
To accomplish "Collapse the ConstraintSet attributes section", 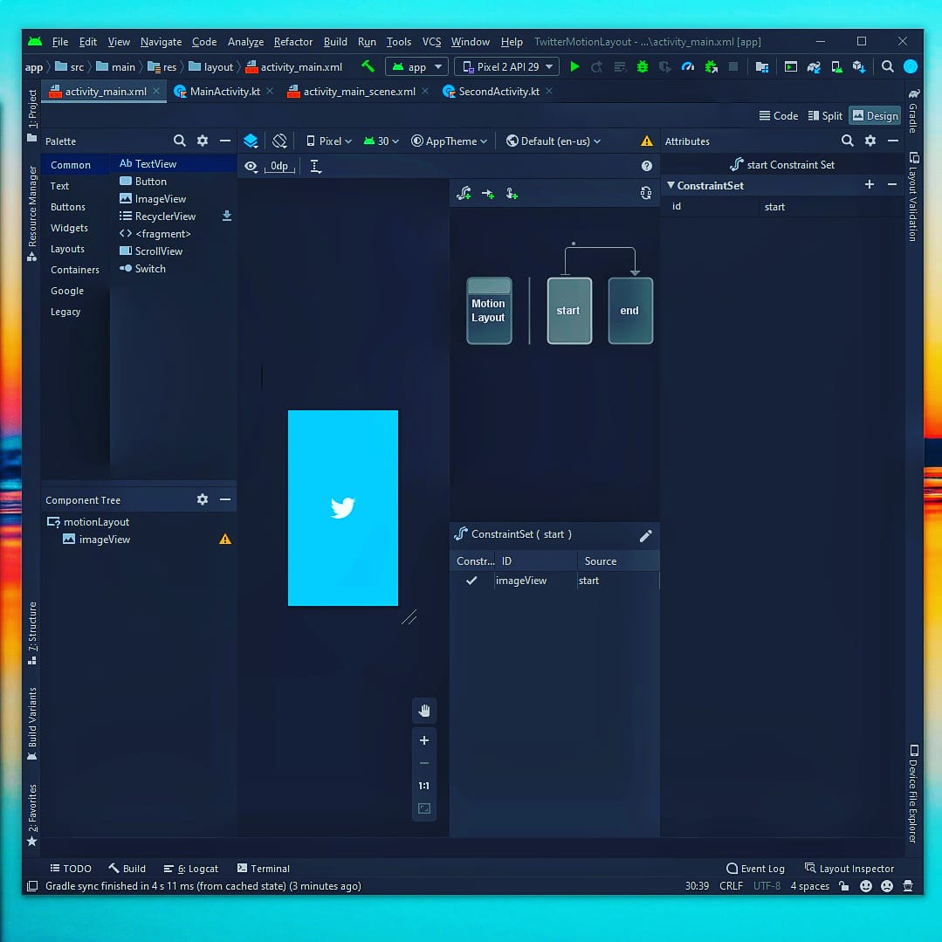I will [x=670, y=185].
